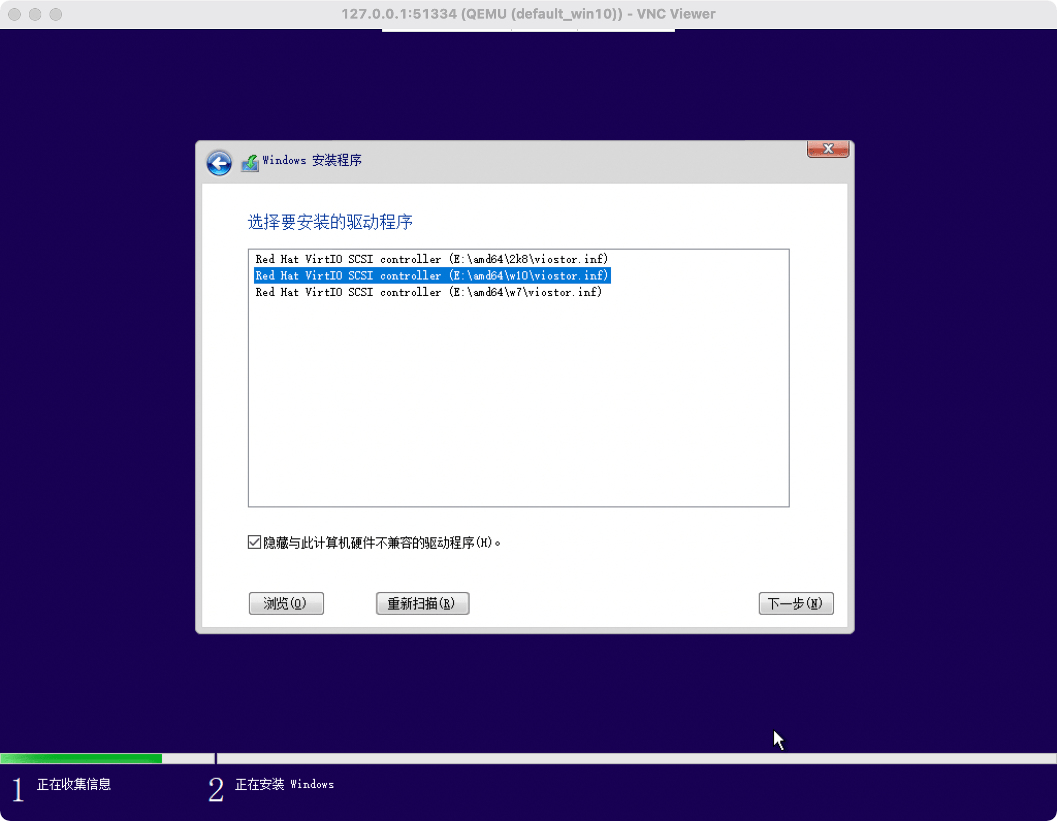Click step 1 正在收集信息 label
Viewport: 1057px width, 821px height.
click(x=74, y=784)
